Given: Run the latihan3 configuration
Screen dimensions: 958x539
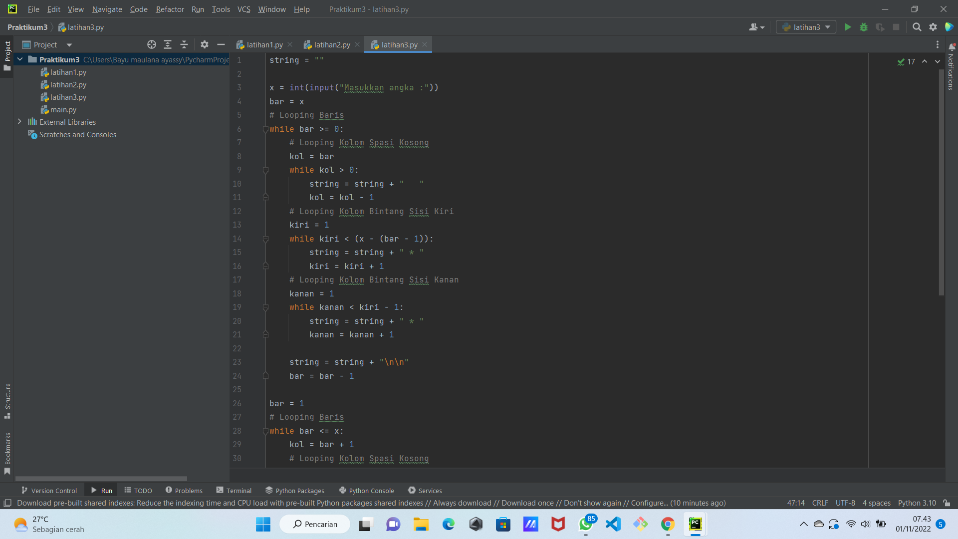Looking at the screenshot, I should pyautogui.click(x=848, y=27).
